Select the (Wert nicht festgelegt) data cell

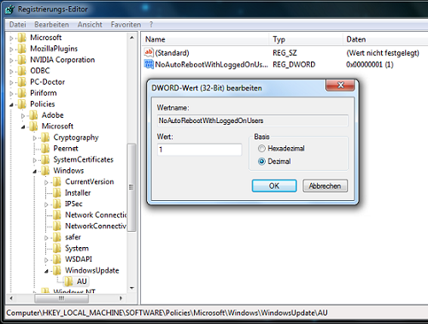click(383, 53)
